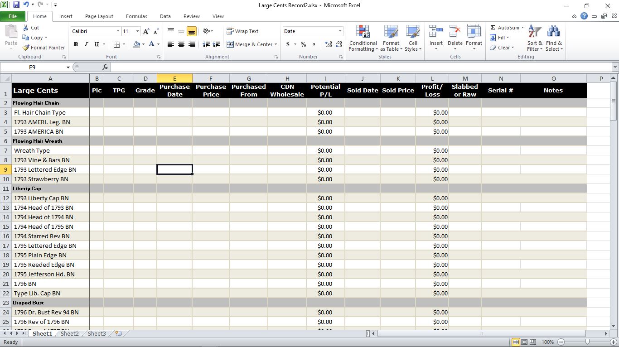Image resolution: width=619 pixels, height=347 pixels.
Task: Click the Format Painter brush icon
Action: [26, 48]
